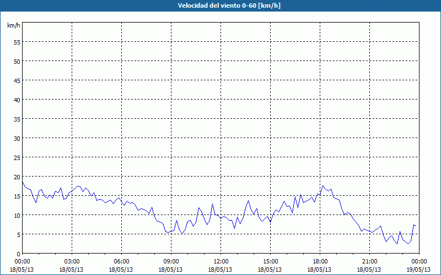This screenshot has height=275, width=441.
Task: Click the '09:00' time axis label
Action: [171, 262]
